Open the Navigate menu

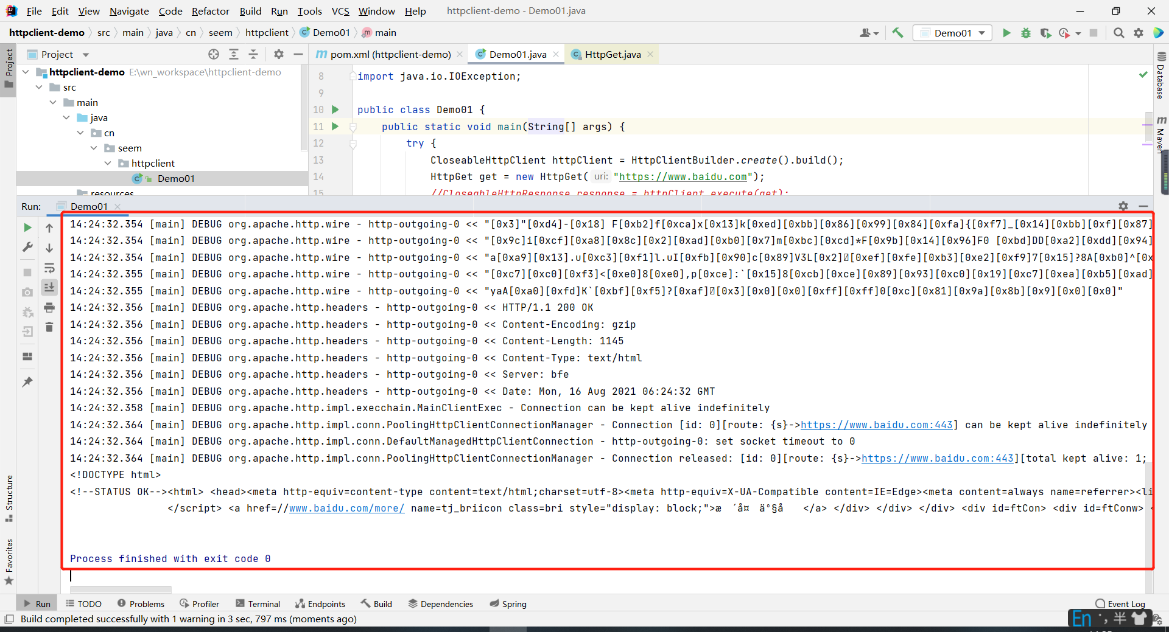pyautogui.click(x=129, y=11)
